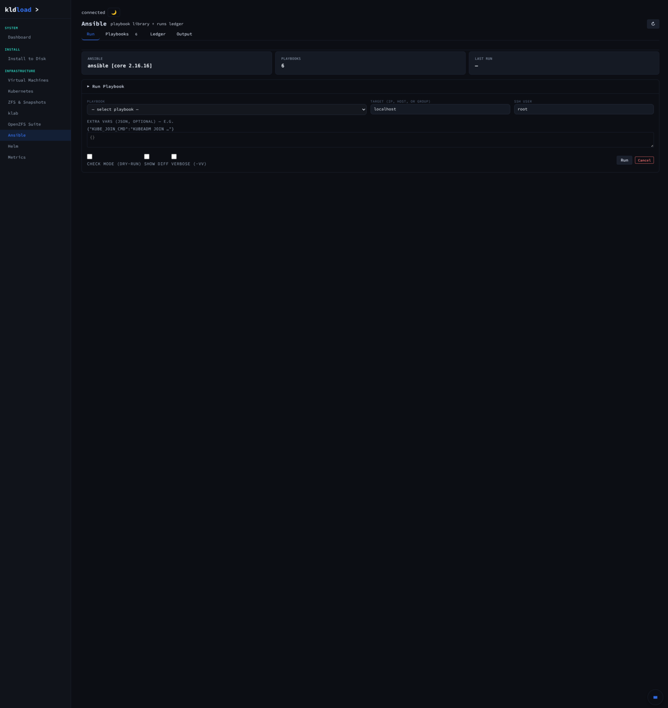Open the chat bubble icon
The width and height of the screenshot is (668, 708).
pos(655,697)
